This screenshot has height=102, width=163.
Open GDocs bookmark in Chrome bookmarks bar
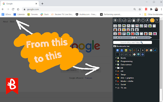pyautogui.click(x=6, y=14)
